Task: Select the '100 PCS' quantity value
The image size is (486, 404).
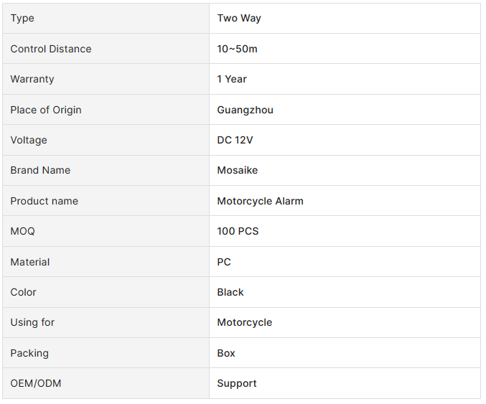Action: pos(238,231)
